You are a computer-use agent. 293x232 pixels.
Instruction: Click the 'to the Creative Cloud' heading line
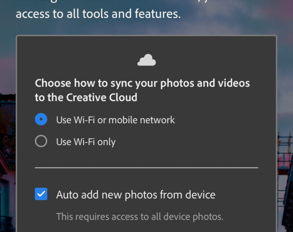coord(86,97)
